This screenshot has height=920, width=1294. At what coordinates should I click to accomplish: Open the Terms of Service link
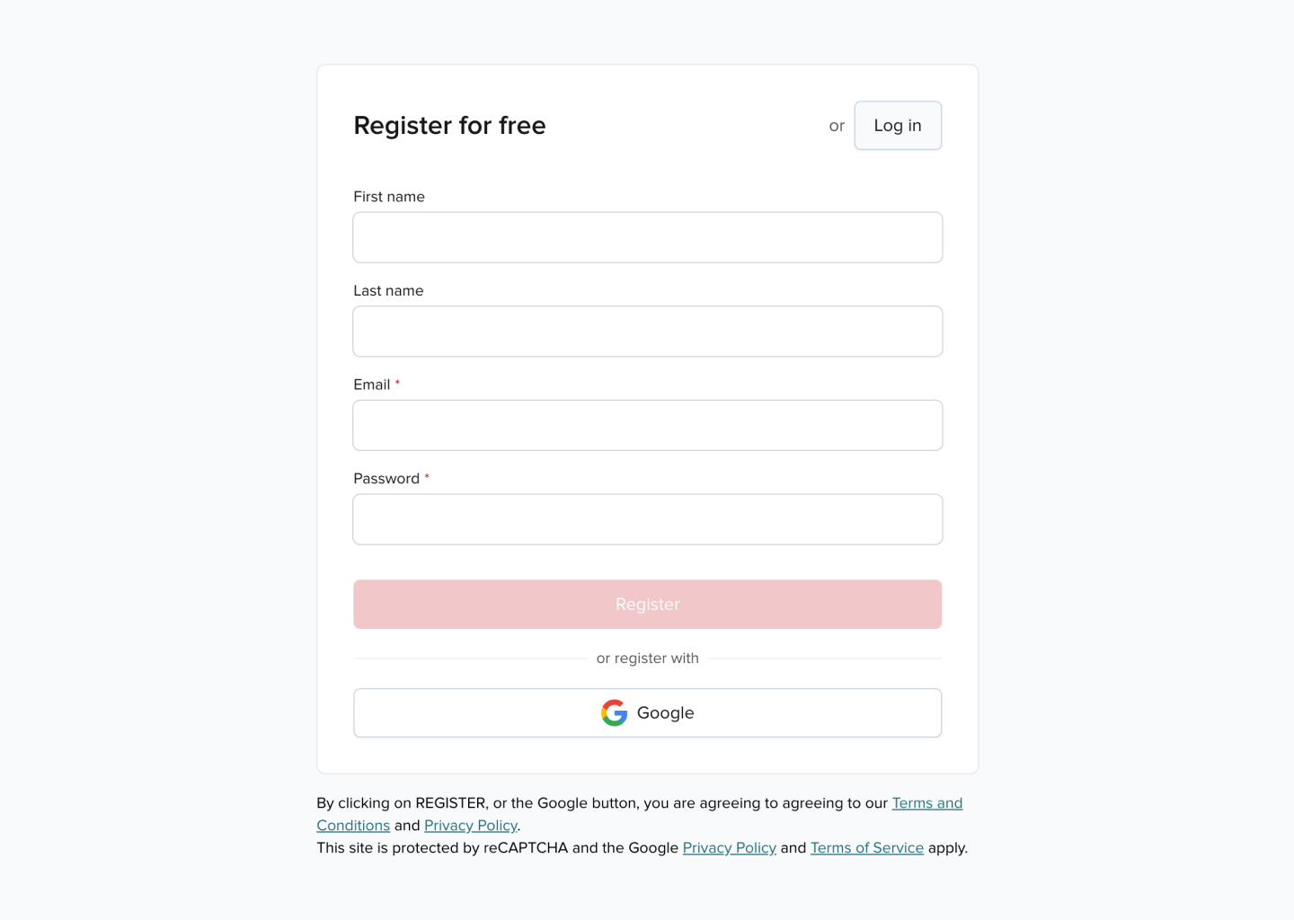pos(866,847)
